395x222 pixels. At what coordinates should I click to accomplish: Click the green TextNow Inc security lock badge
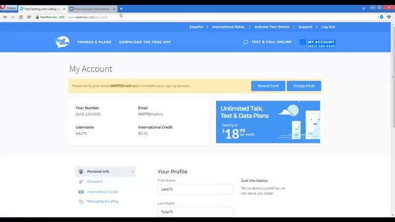[x=50, y=17]
